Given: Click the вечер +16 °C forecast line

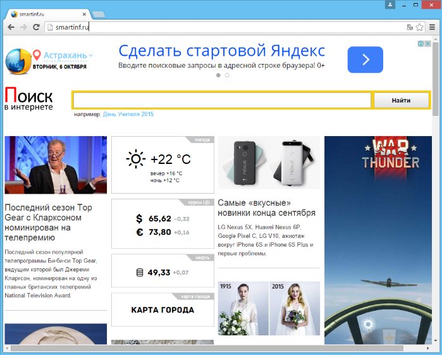Looking at the screenshot, I should (x=166, y=173).
